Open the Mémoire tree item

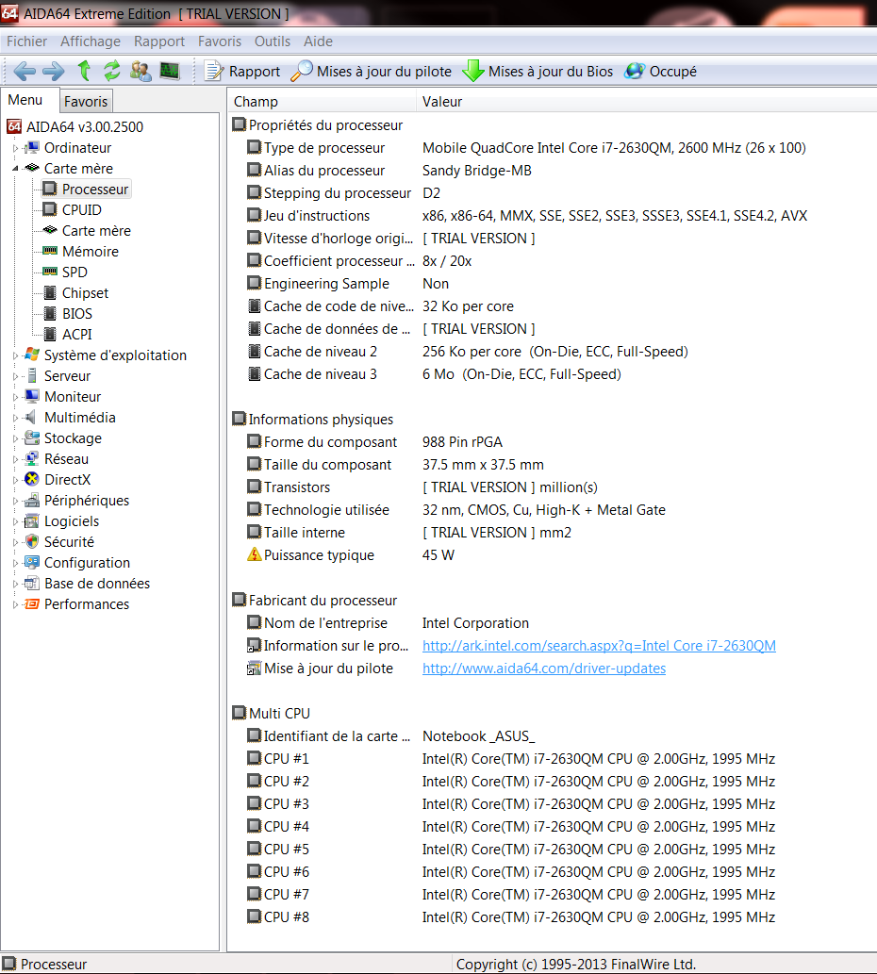pyautogui.click(x=91, y=252)
